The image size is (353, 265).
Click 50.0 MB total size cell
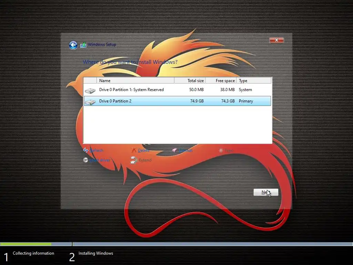pyautogui.click(x=196, y=90)
